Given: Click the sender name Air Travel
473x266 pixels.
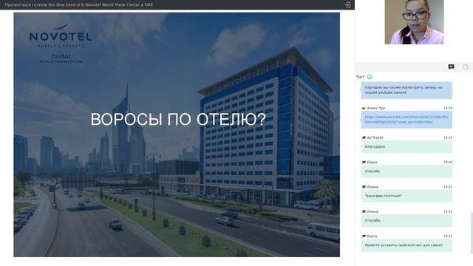Looking at the screenshot, I should tap(375, 137).
